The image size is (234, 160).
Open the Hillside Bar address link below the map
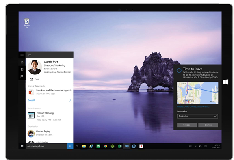click(x=193, y=107)
